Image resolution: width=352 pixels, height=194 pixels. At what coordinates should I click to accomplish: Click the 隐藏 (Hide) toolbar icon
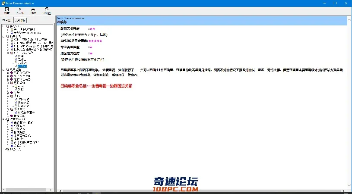coord(7,11)
